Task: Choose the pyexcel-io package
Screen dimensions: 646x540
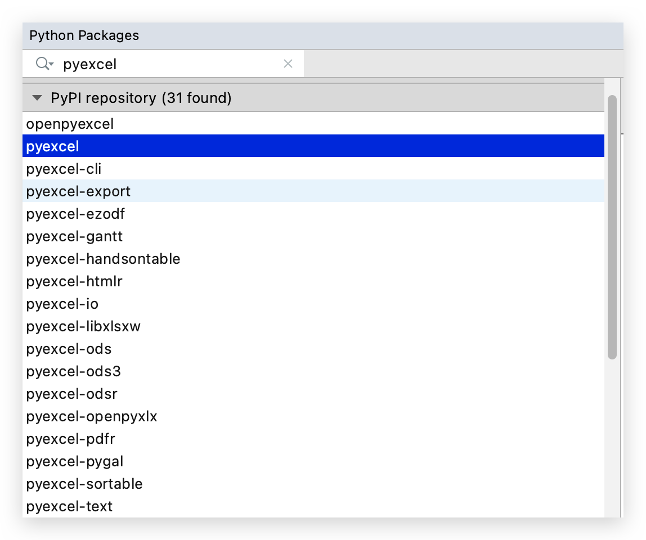Action: pyautogui.click(x=62, y=304)
